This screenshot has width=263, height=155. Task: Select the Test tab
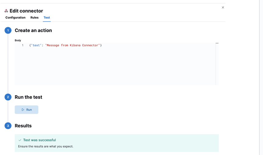pos(47,18)
